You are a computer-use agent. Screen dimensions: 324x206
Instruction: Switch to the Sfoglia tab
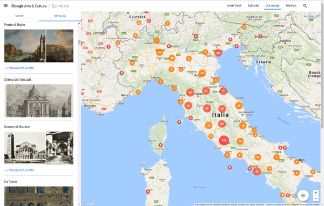[x=60, y=16]
